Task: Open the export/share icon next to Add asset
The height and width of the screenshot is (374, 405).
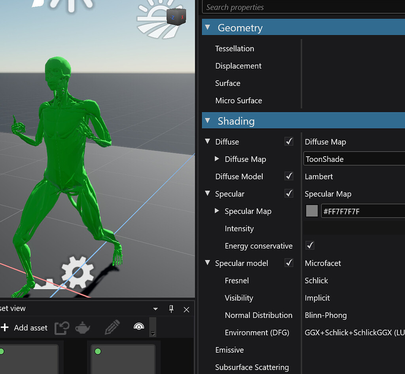Action: click(x=61, y=327)
